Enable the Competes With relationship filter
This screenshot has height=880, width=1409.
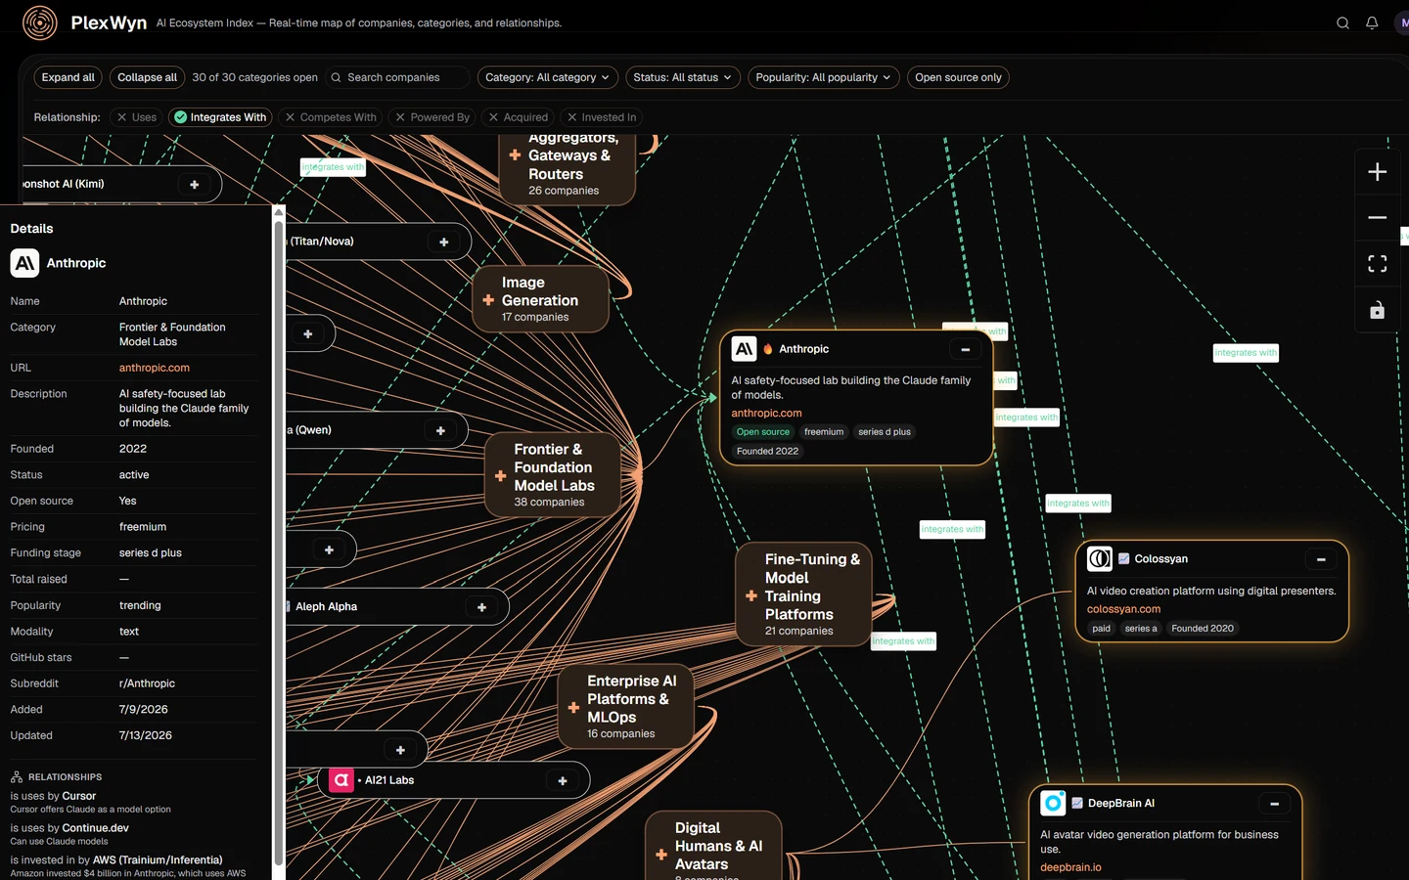(x=330, y=117)
